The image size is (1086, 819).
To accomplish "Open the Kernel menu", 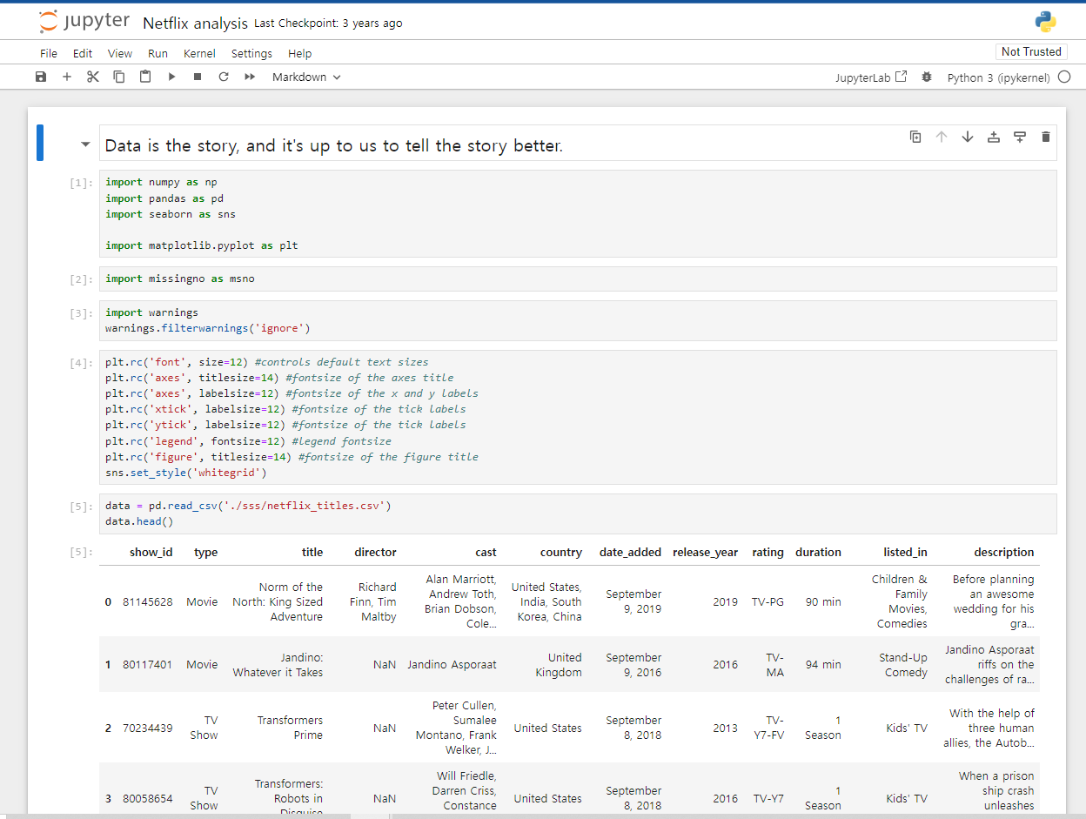I will 199,53.
